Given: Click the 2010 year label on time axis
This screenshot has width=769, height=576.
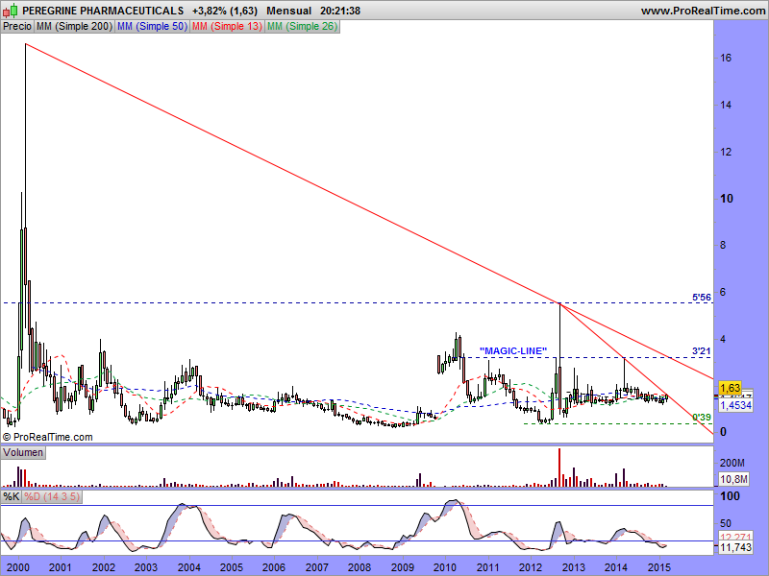Looking at the screenshot, I should coord(445,567).
